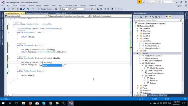This screenshot has width=188, height=106.
Task: Toggle Preview Selected Items button
Action: point(170,17)
